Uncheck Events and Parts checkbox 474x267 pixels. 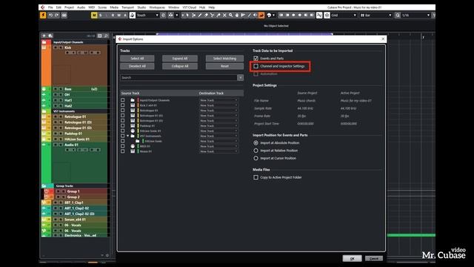256,59
